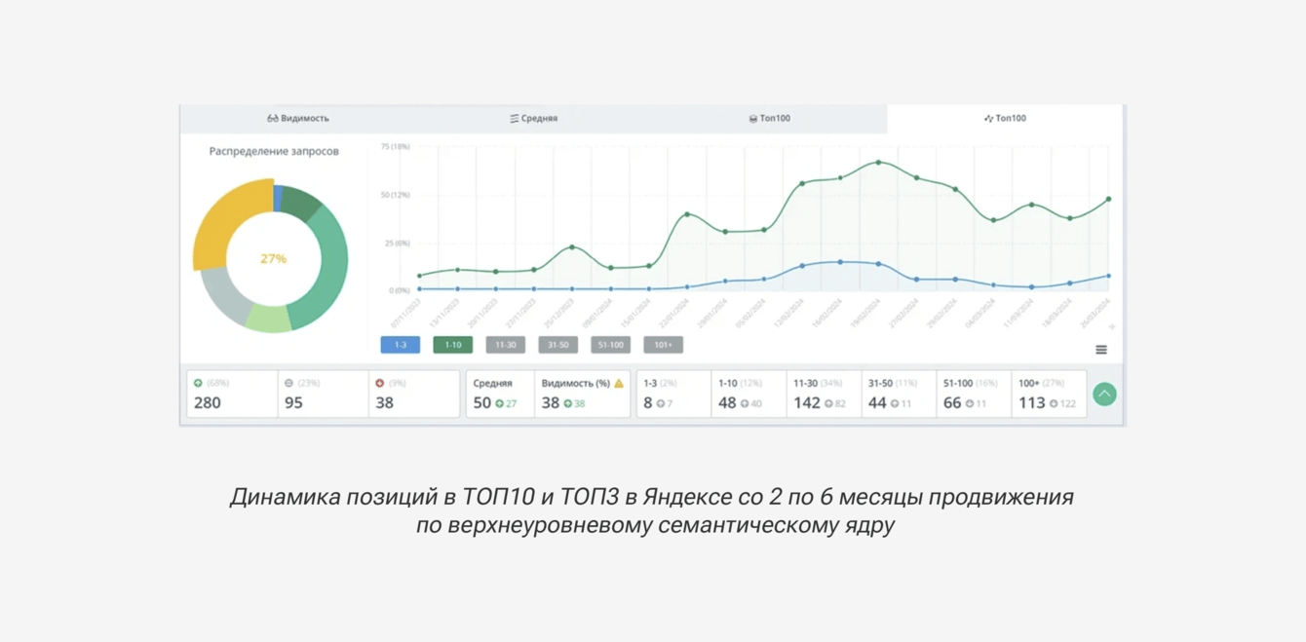The height and width of the screenshot is (642, 1306).
Task: Click the green plus icon above 280
Action: tap(198, 384)
